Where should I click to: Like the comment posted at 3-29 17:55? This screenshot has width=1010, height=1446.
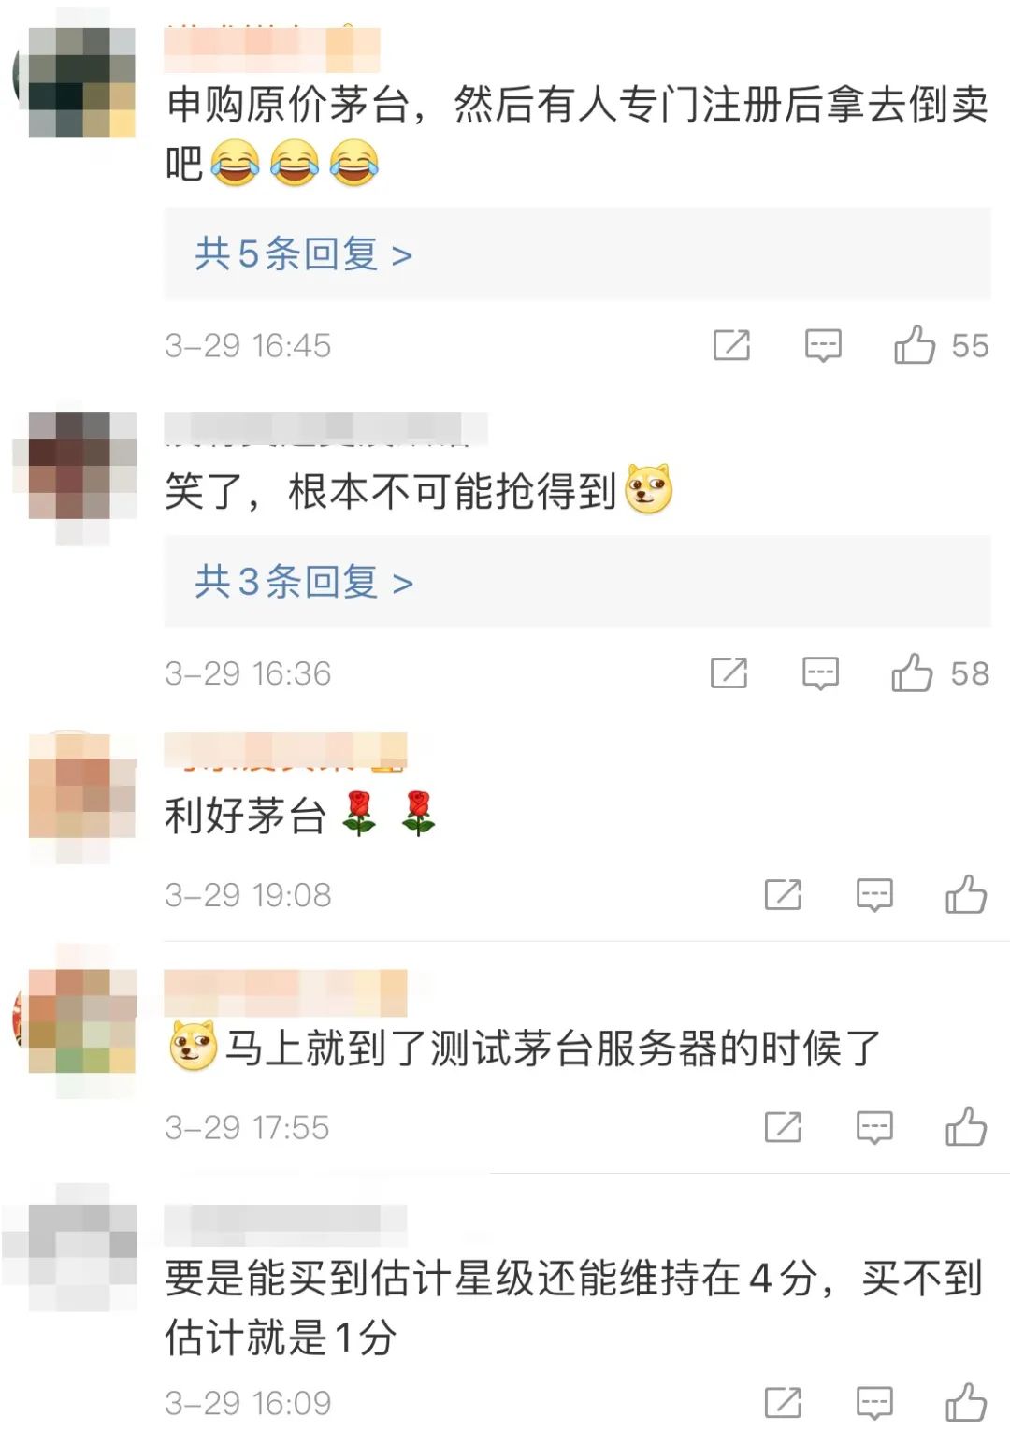[x=966, y=1126]
